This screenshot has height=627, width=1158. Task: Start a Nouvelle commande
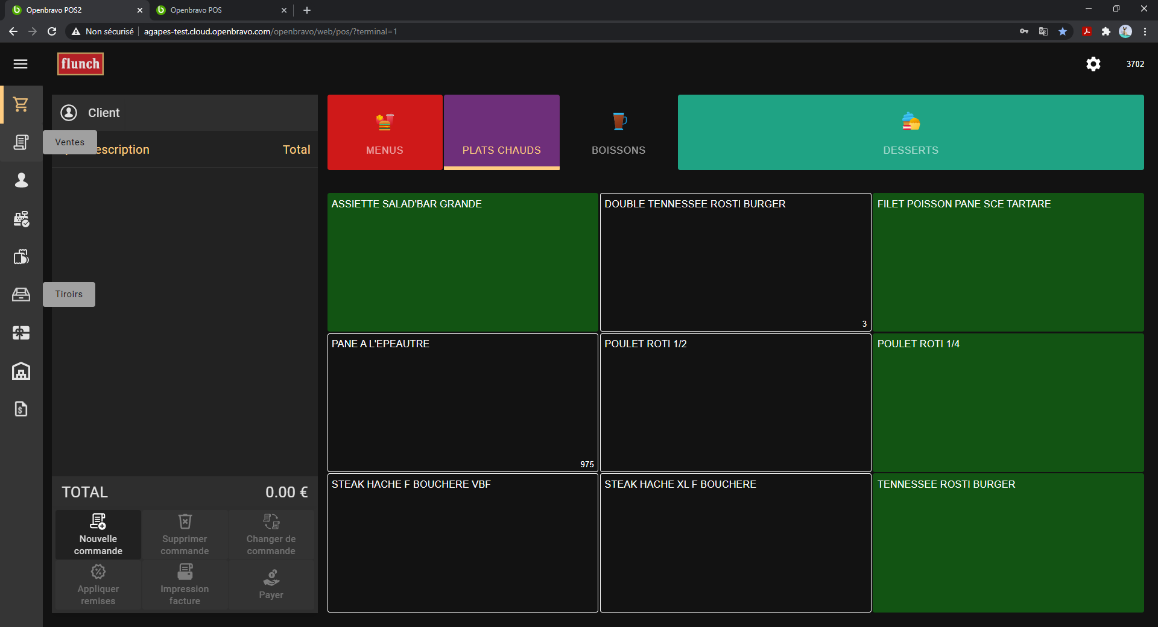[98, 535]
